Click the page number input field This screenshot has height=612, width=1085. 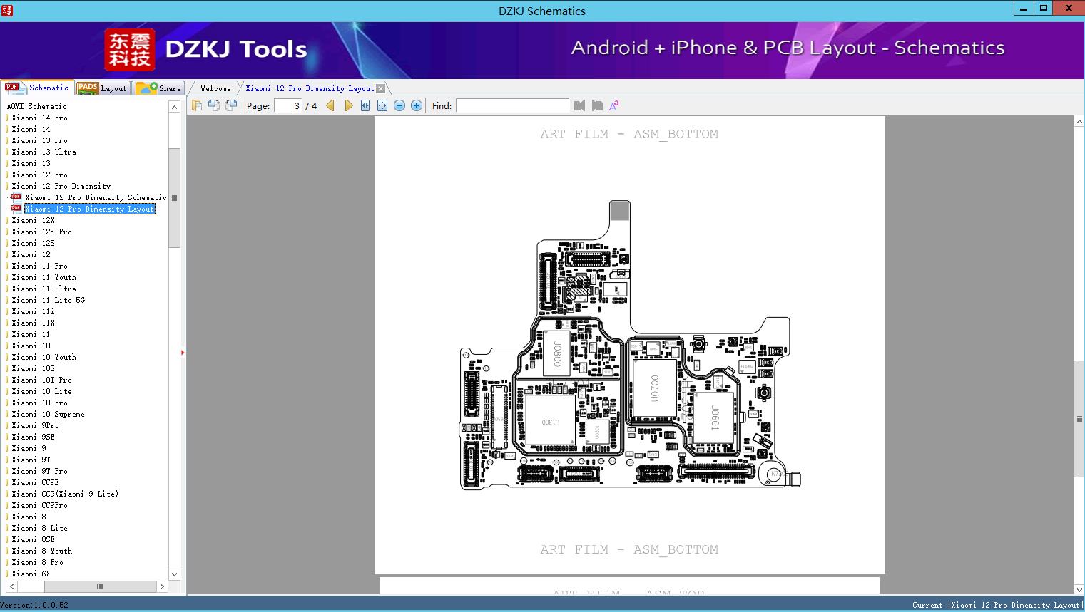pos(288,105)
